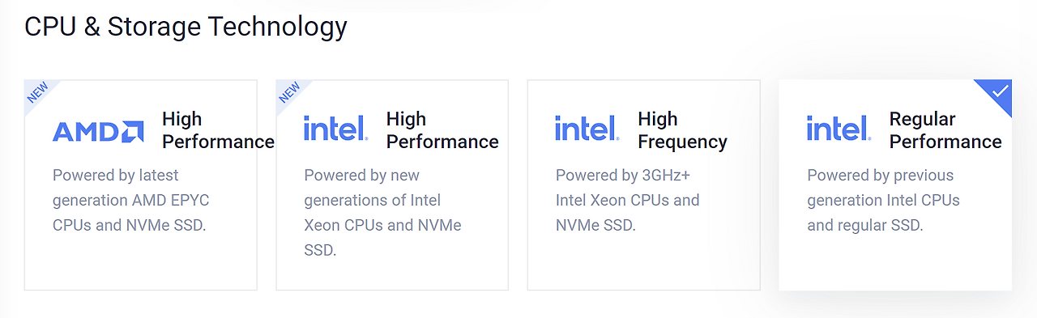Select the Intel High Frequency option card
The image size is (1037, 318).
(x=644, y=184)
